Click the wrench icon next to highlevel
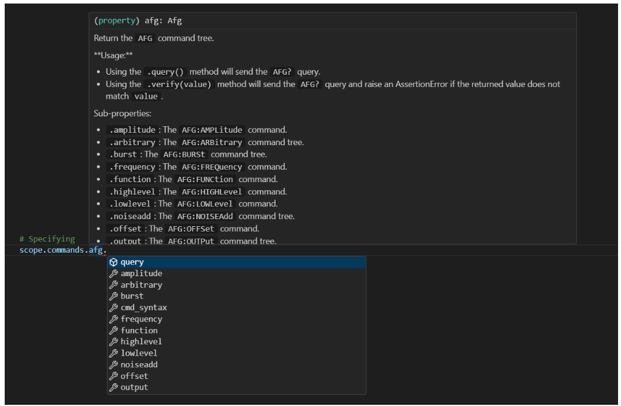This screenshot has height=406, width=621. tap(114, 342)
